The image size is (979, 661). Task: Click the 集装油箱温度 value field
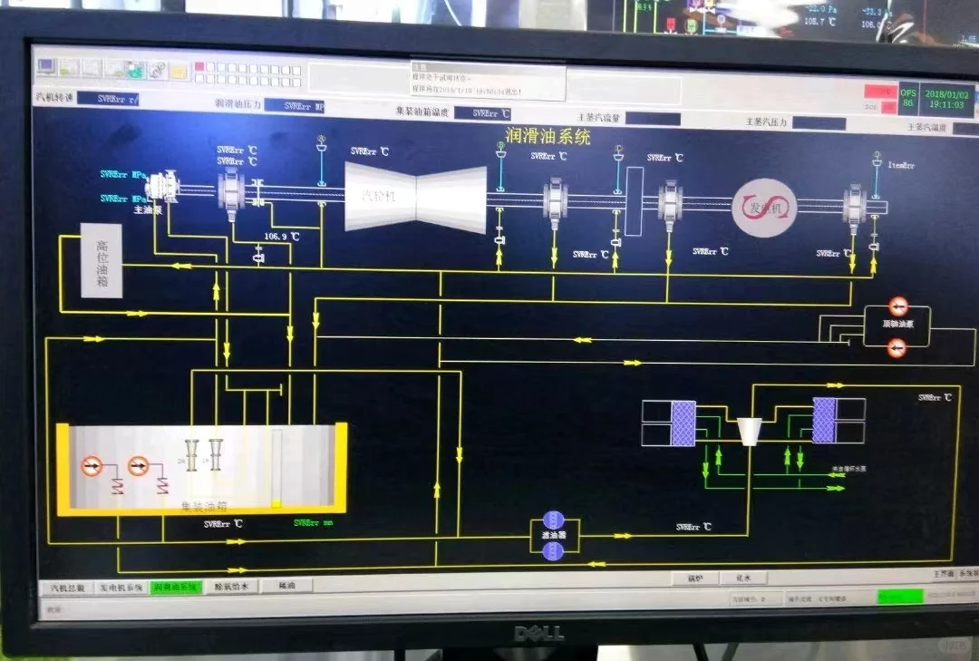click(x=483, y=113)
